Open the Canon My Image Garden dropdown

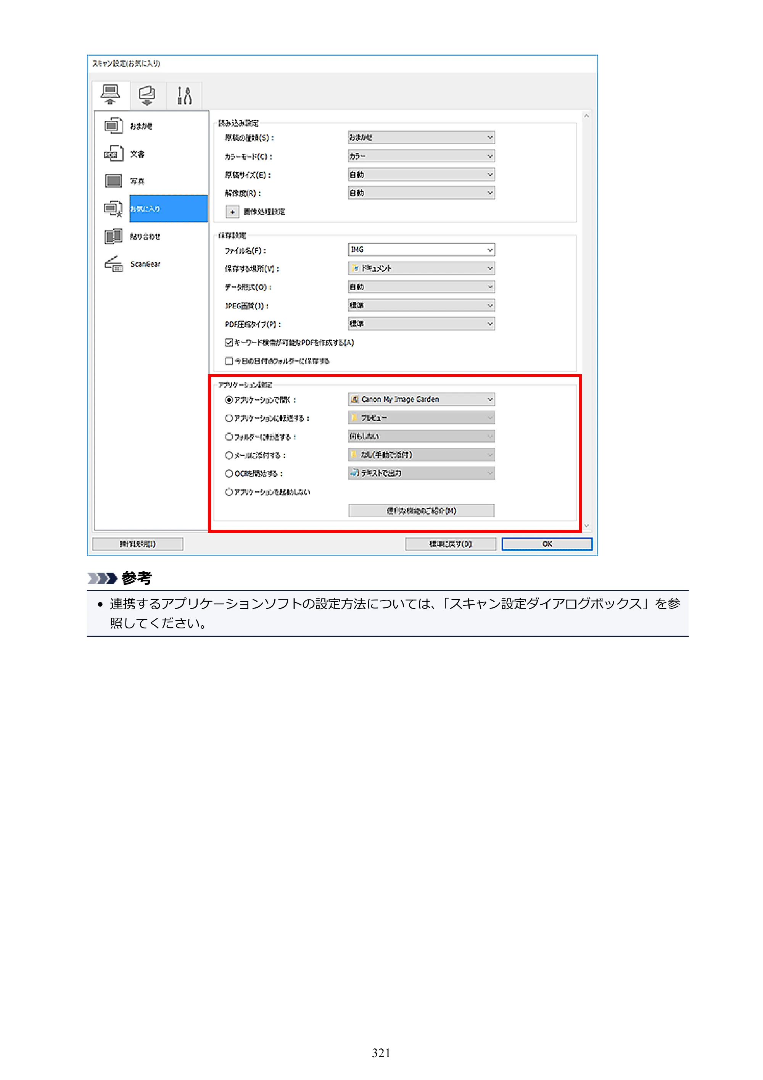tap(421, 399)
